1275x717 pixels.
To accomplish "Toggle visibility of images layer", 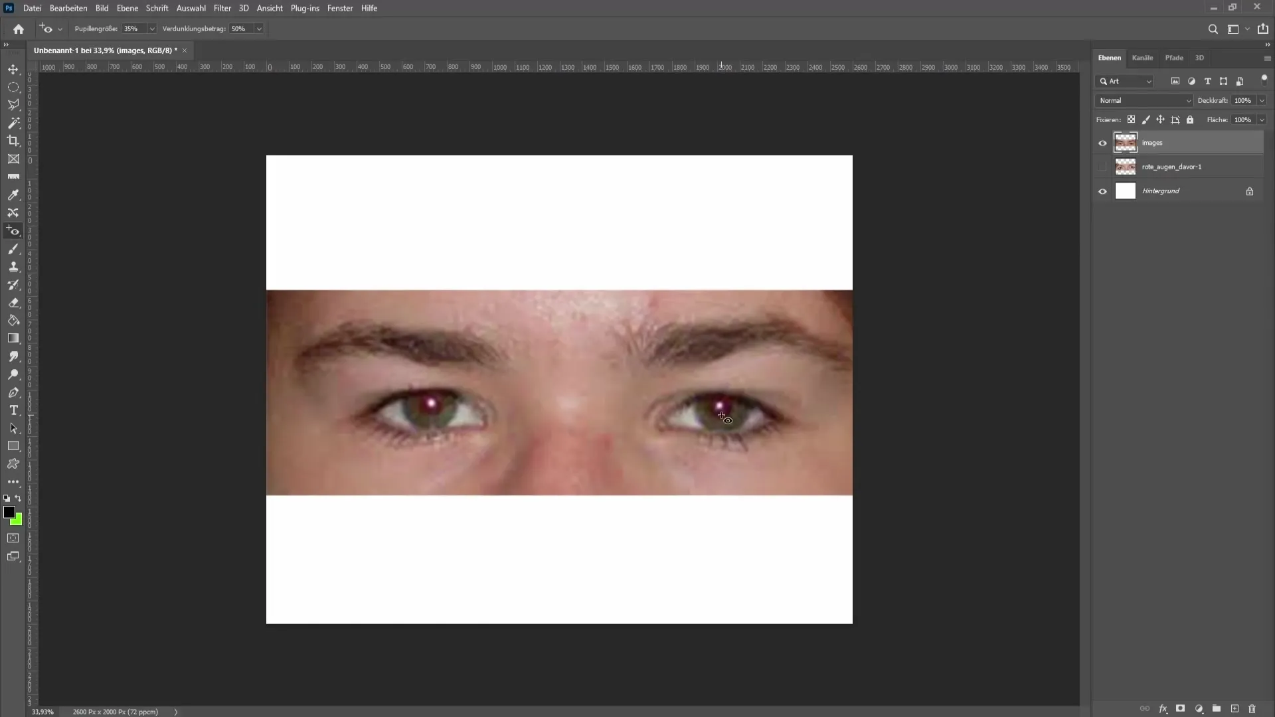I will [1102, 143].
